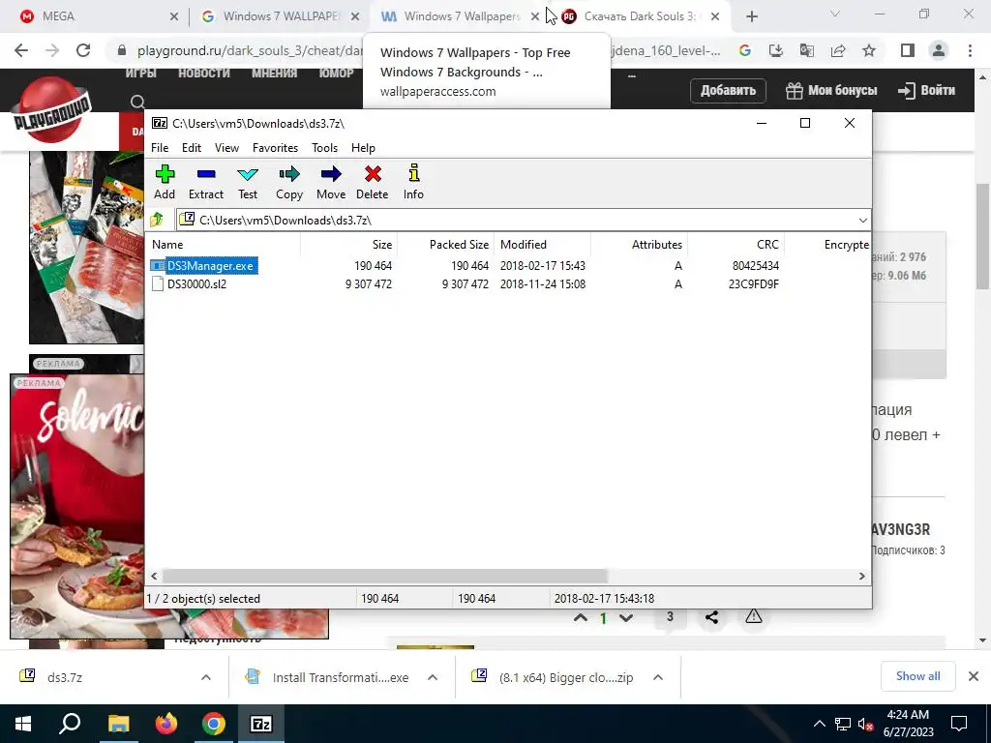
Task: Click the upvote arrow on the page
Action: click(x=581, y=618)
